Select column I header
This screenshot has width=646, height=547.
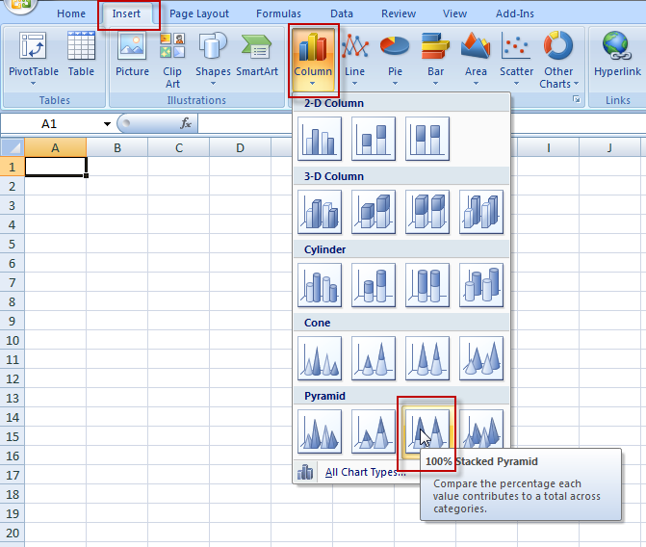point(548,147)
